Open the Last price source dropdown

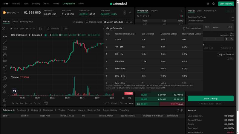66,29
